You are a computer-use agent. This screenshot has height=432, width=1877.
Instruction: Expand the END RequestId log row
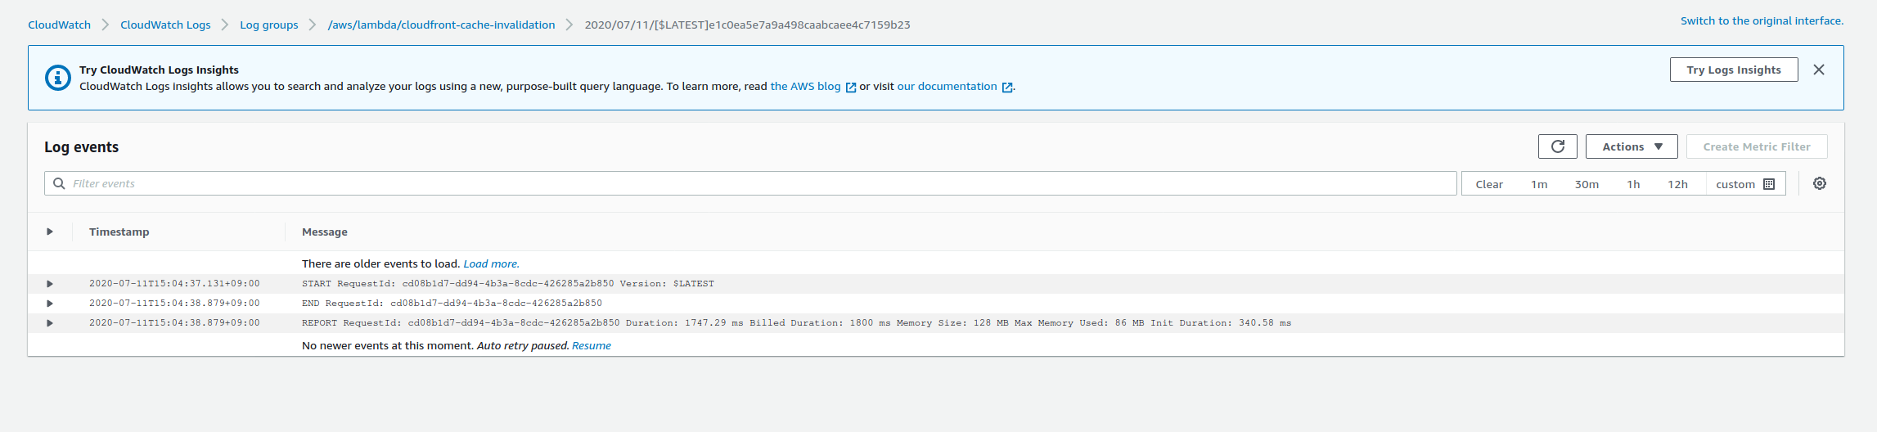point(50,304)
